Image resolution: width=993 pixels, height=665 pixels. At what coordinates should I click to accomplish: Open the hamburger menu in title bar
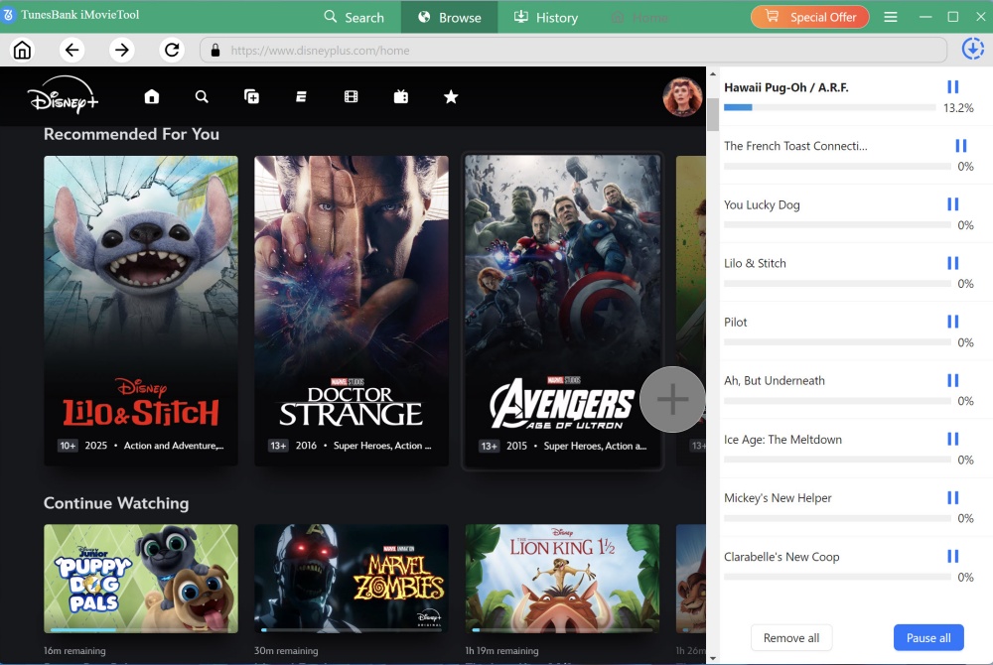point(891,17)
